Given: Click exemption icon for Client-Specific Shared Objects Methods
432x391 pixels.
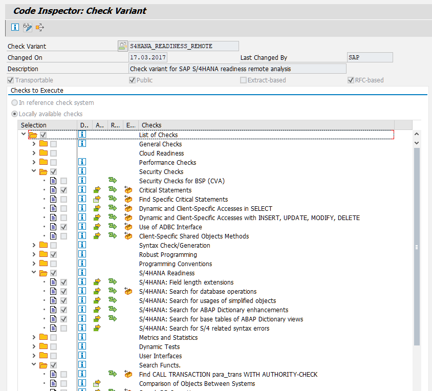Looking at the screenshot, I should point(128,236).
